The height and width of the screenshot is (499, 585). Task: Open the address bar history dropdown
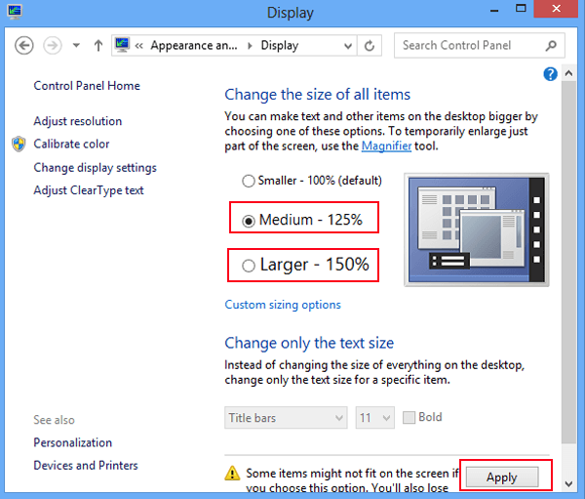(348, 46)
